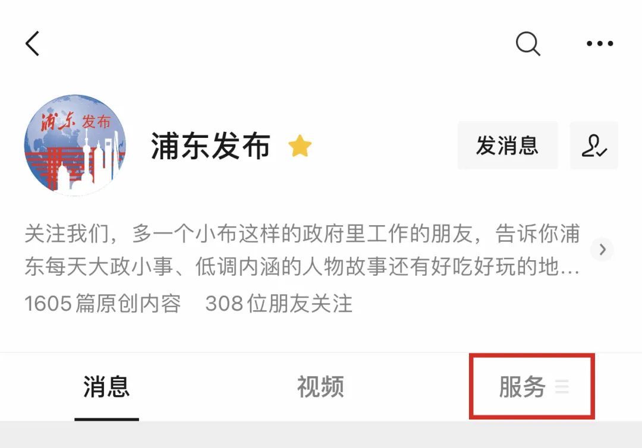Click the 发消息 button
Viewport: 642px width, 448px height.
(x=508, y=145)
